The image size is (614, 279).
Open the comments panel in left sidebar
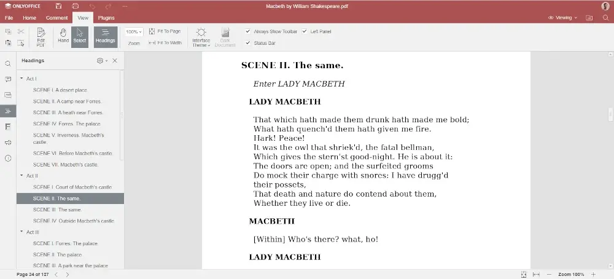[x=8, y=79]
